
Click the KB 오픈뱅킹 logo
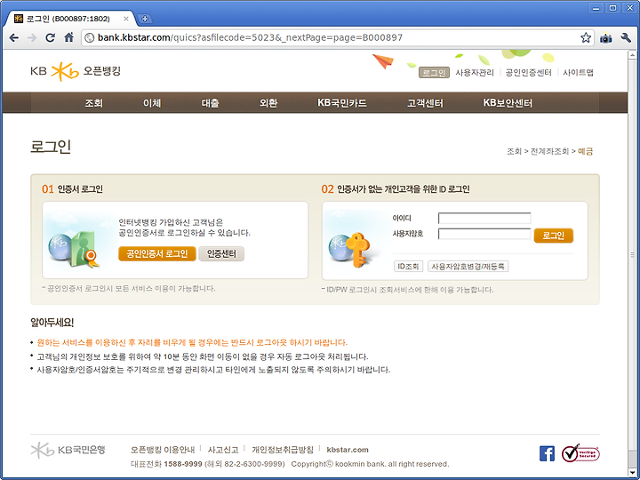point(76,71)
